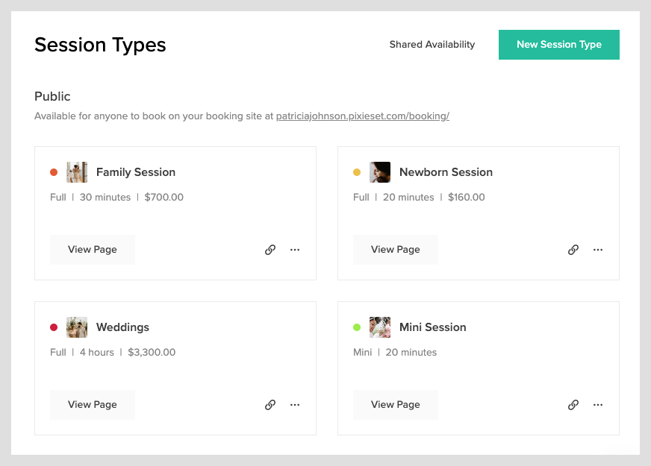Open Shared Availability
Viewport: 651px width, 466px height.
(432, 44)
